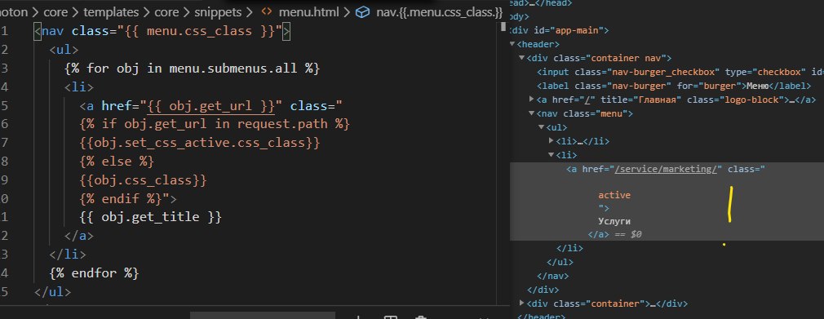This screenshot has height=319, width=824.
Task: Click the {{obj.set_css_active.css_class}} line
Action: tap(200, 143)
